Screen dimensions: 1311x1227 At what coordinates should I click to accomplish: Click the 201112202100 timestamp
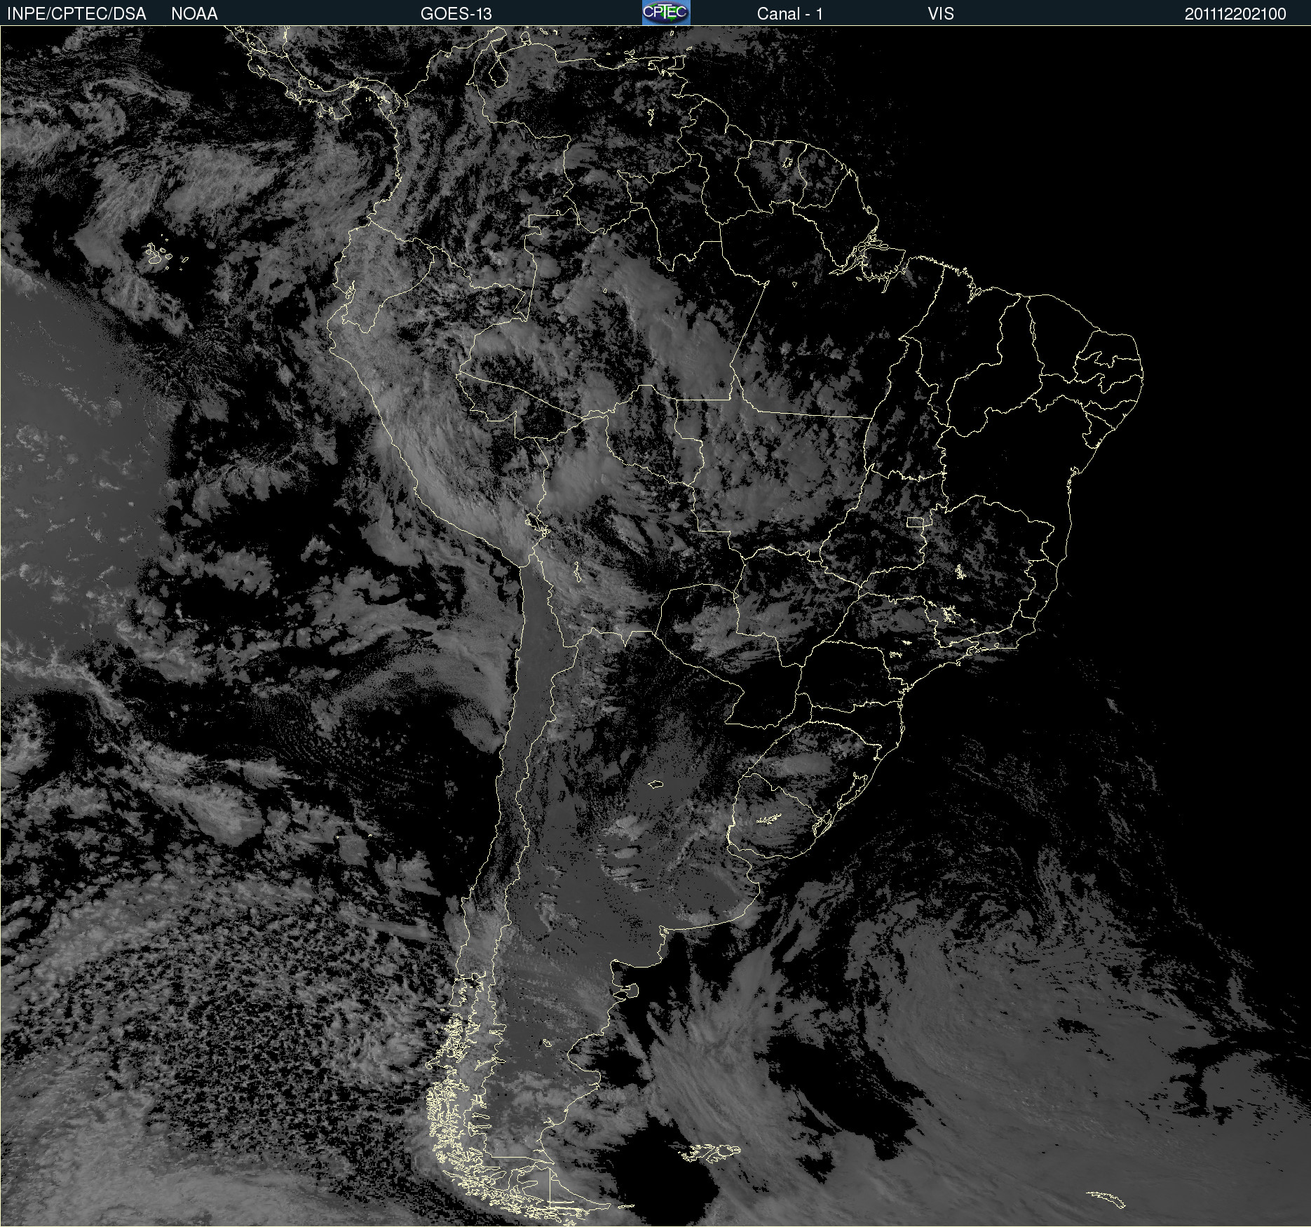(x=1235, y=14)
